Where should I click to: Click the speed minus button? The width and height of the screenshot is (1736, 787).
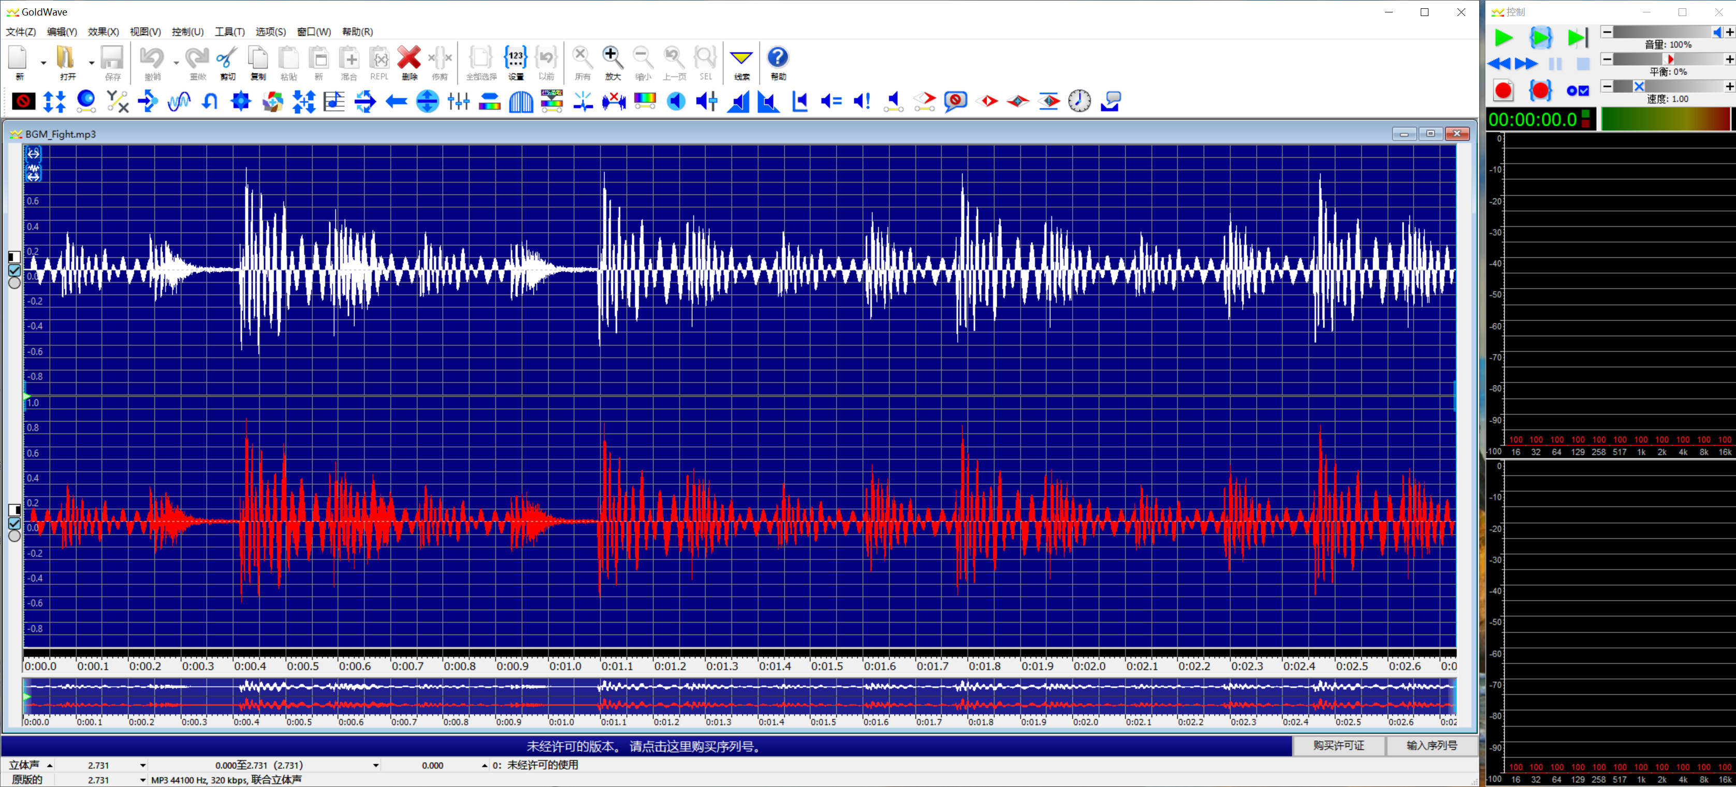click(1607, 86)
